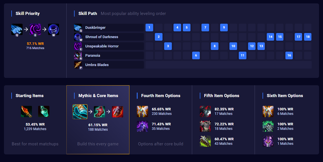Select the Umbra Blades passive icon
Image resolution: width=323 pixels, height=162 pixels.
coord(78,65)
